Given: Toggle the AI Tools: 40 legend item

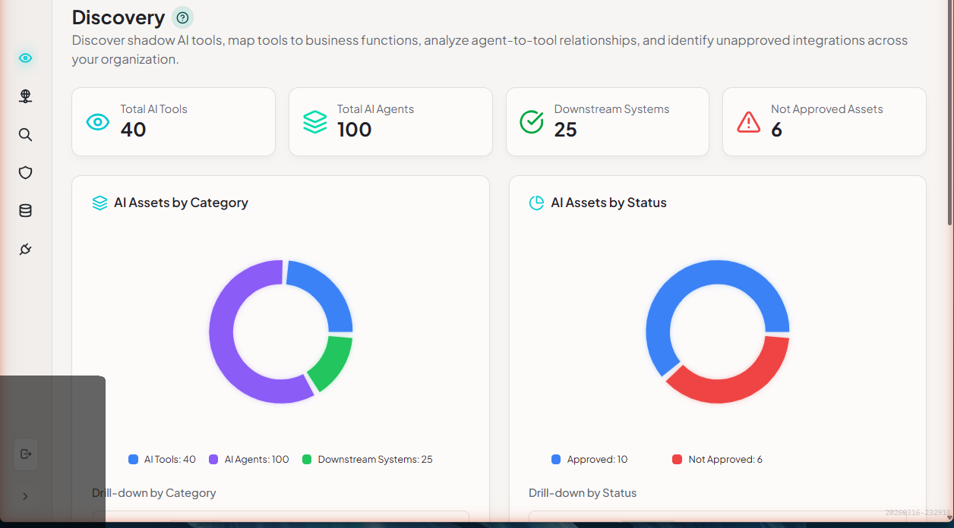Looking at the screenshot, I should pyautogui.click(x=163, y=460).
